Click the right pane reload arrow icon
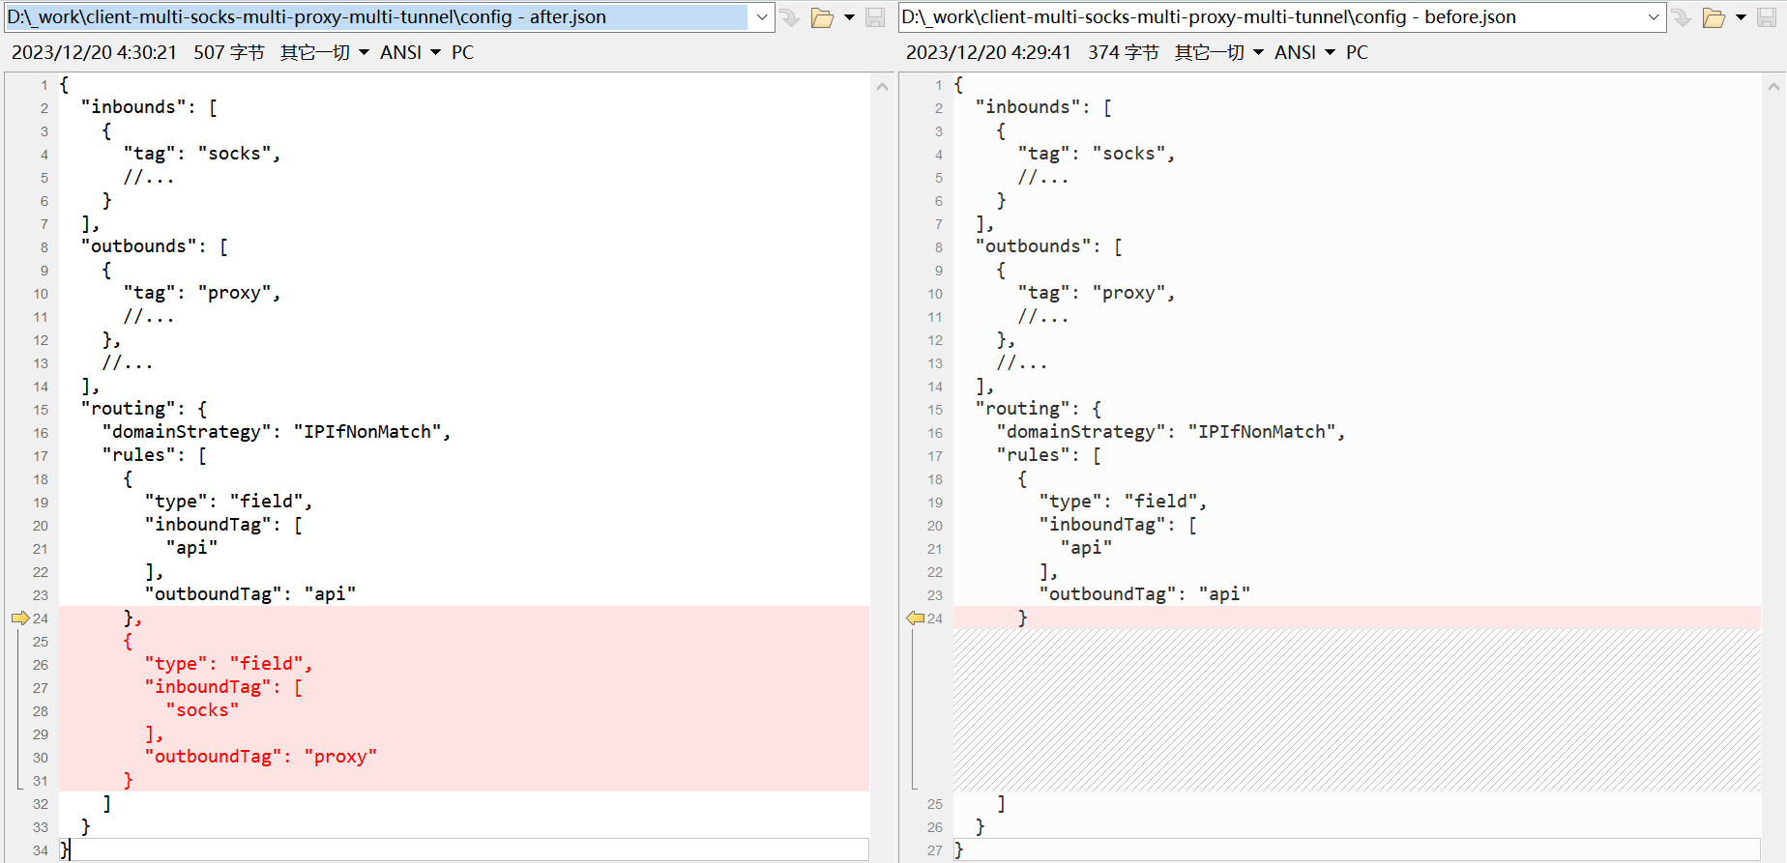The height and width of the screenshot is (863, 1787). (1683, 17)
